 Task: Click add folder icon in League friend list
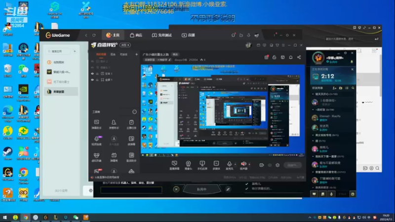(341, 88)
